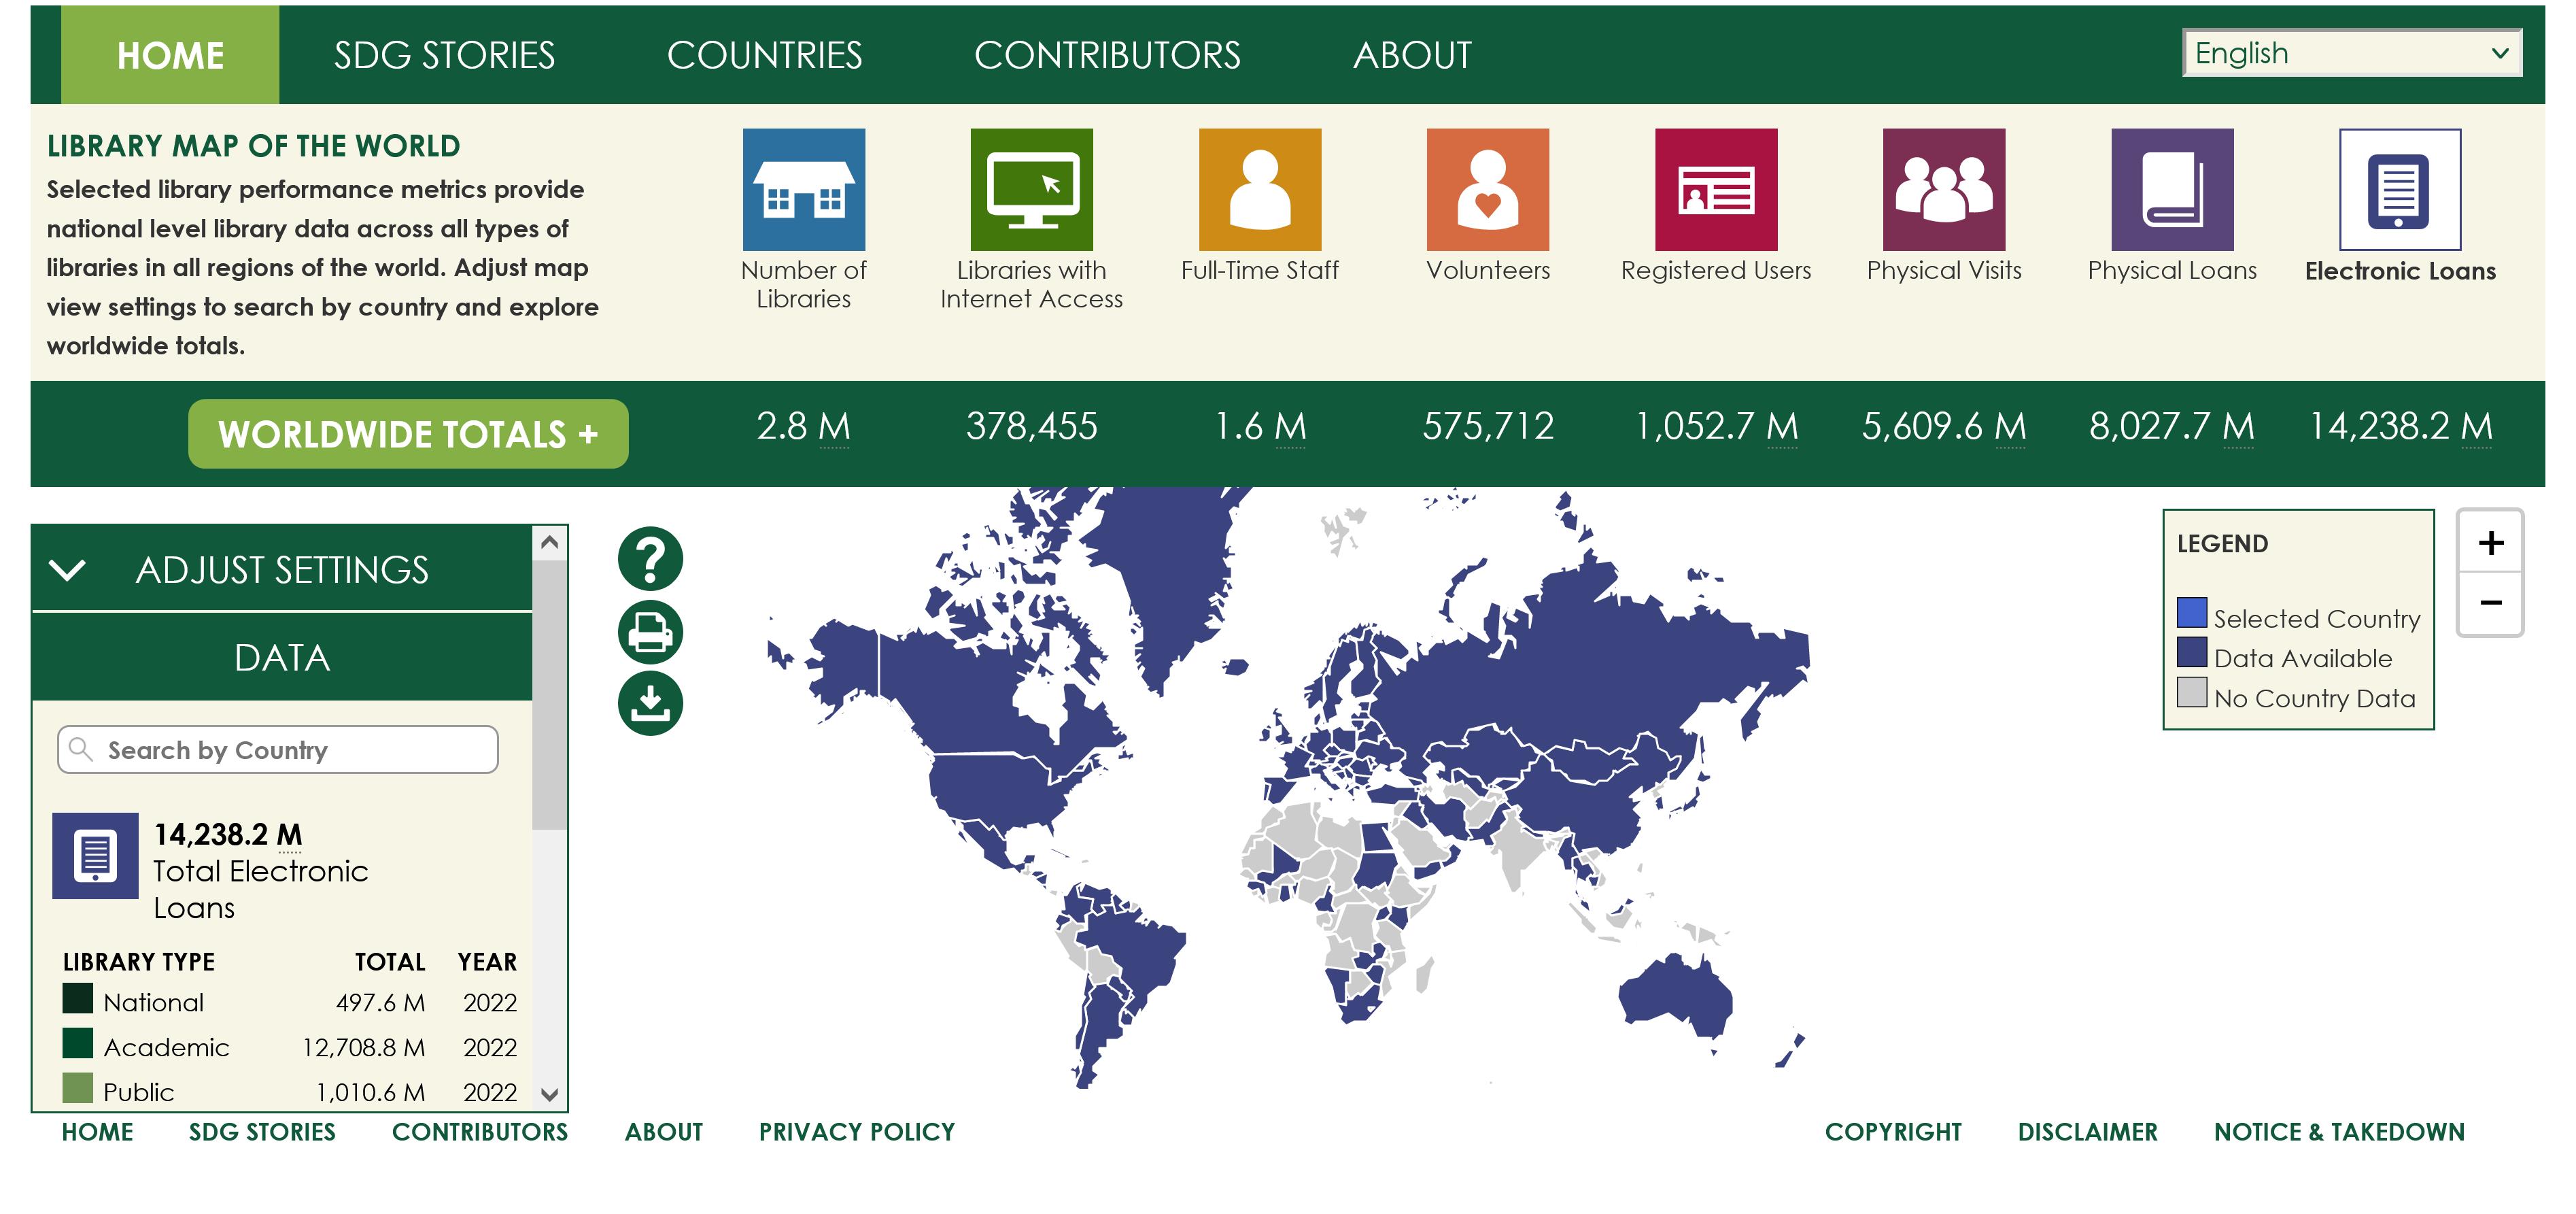Open Contributors in top navigation
The width and height of the screenshot is (2576, 1214).
(1107, 55)
